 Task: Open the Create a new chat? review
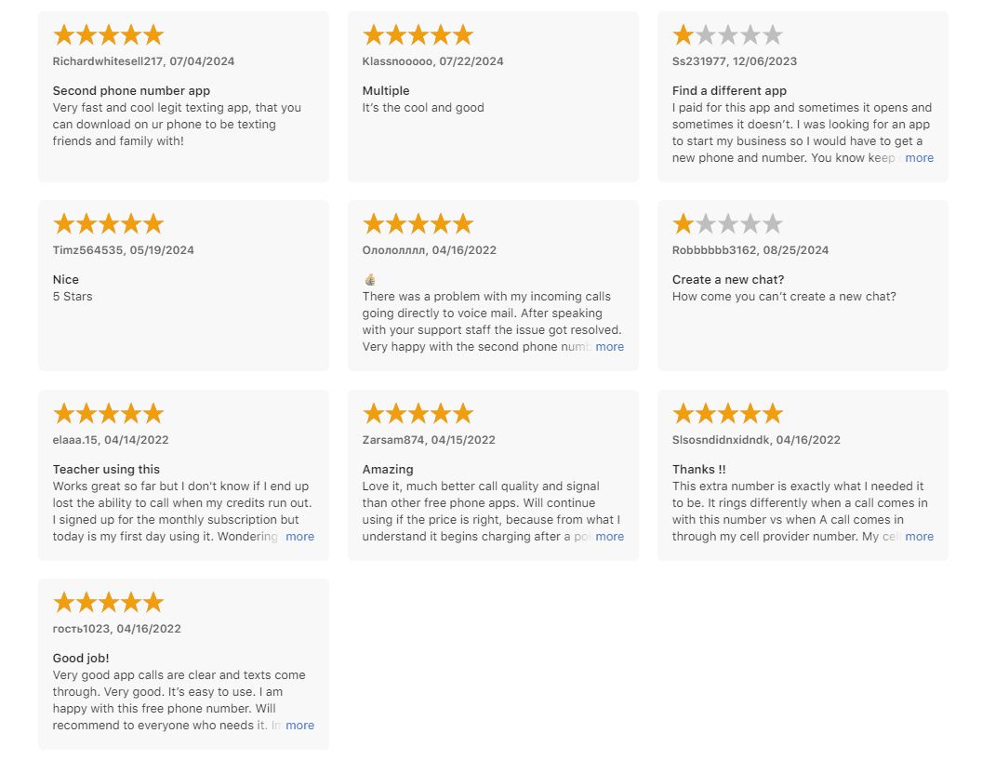coord(803,286)
